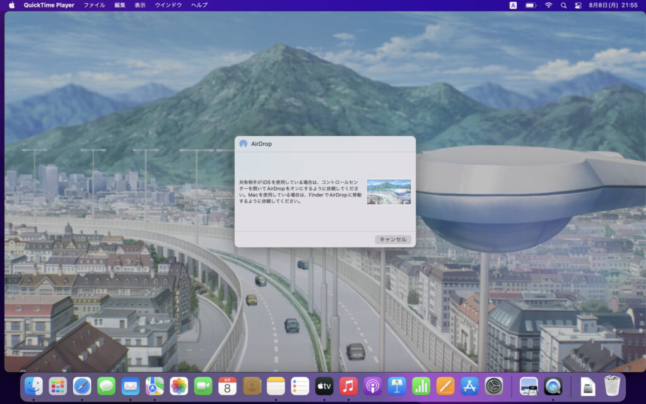Launch Notes from the Dock
646x404 pixels.
pyautogui.click(x=276, y=386)
